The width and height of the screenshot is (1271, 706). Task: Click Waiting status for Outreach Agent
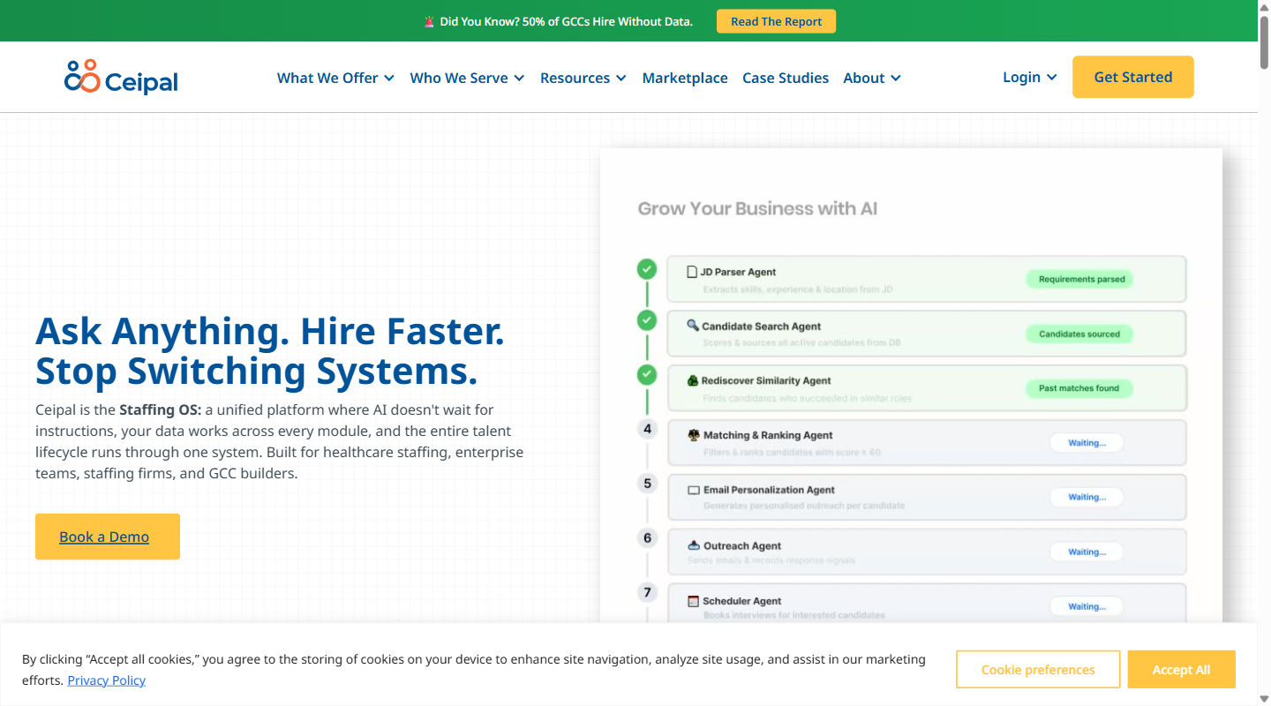(x=1087, y=552)
